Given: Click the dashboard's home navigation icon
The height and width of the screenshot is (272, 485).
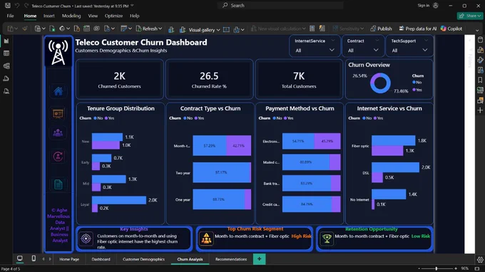Looking at the screenshot, I should 58,91.
